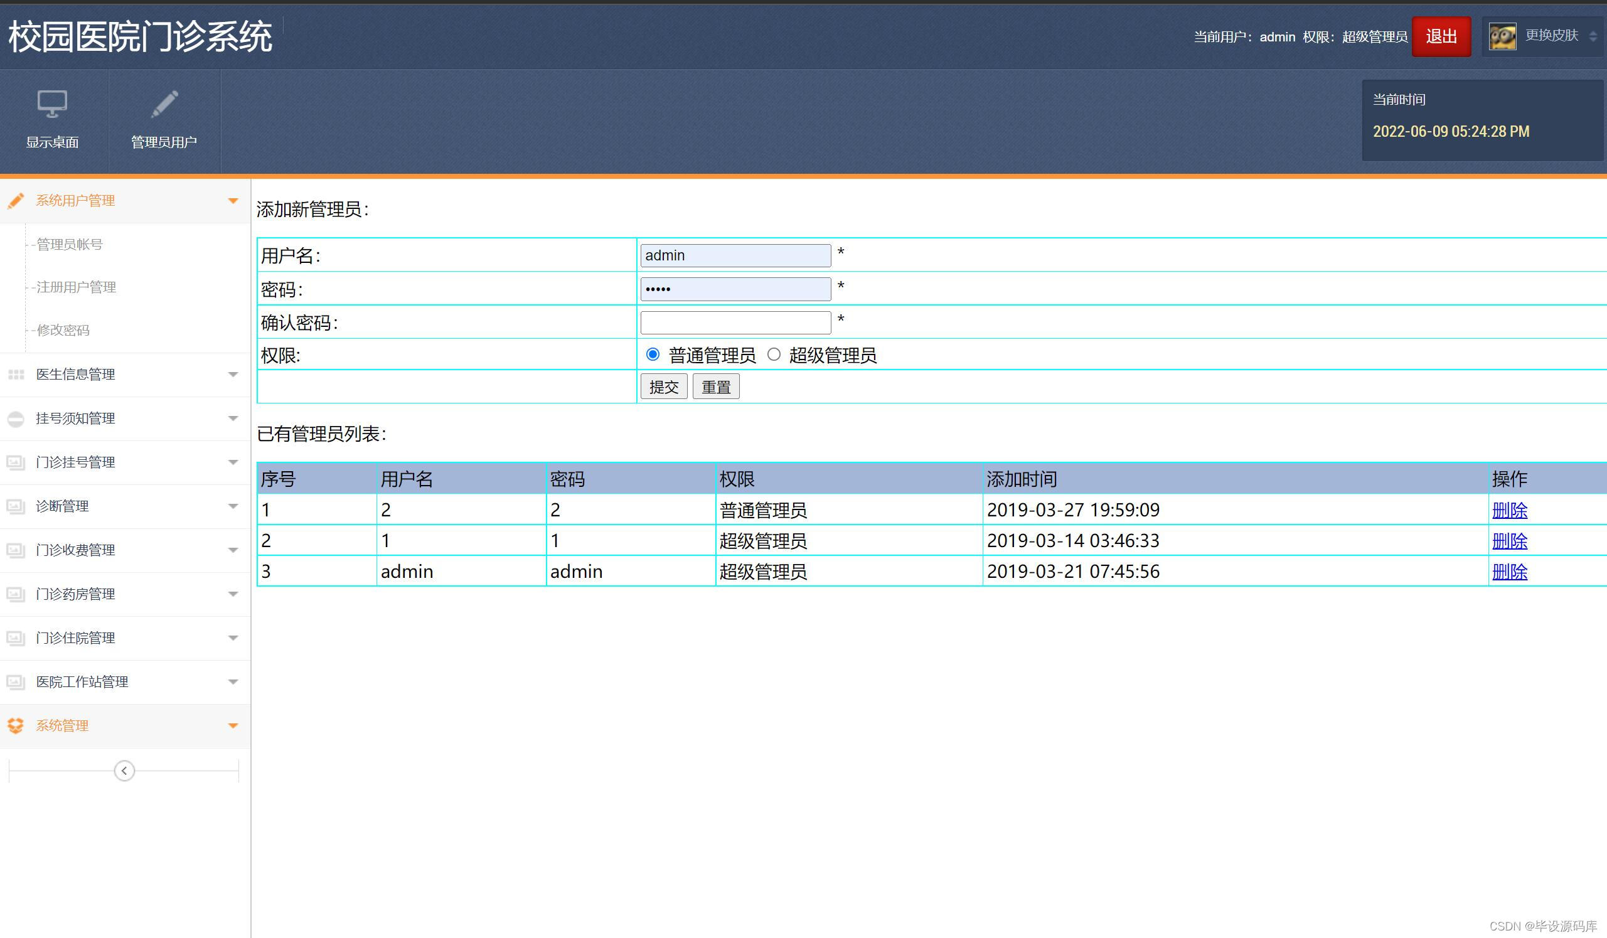Expand 医院工作站管理 using its arrow

233,682
